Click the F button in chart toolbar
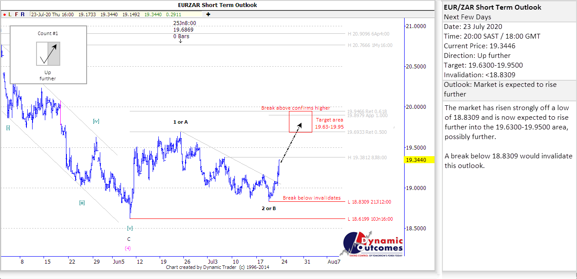577x279 pixels. (16, 14)
